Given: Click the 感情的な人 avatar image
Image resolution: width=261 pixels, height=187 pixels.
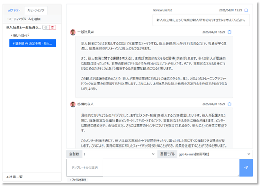Looking at the screenshot, I should click(x=73, y=104).
